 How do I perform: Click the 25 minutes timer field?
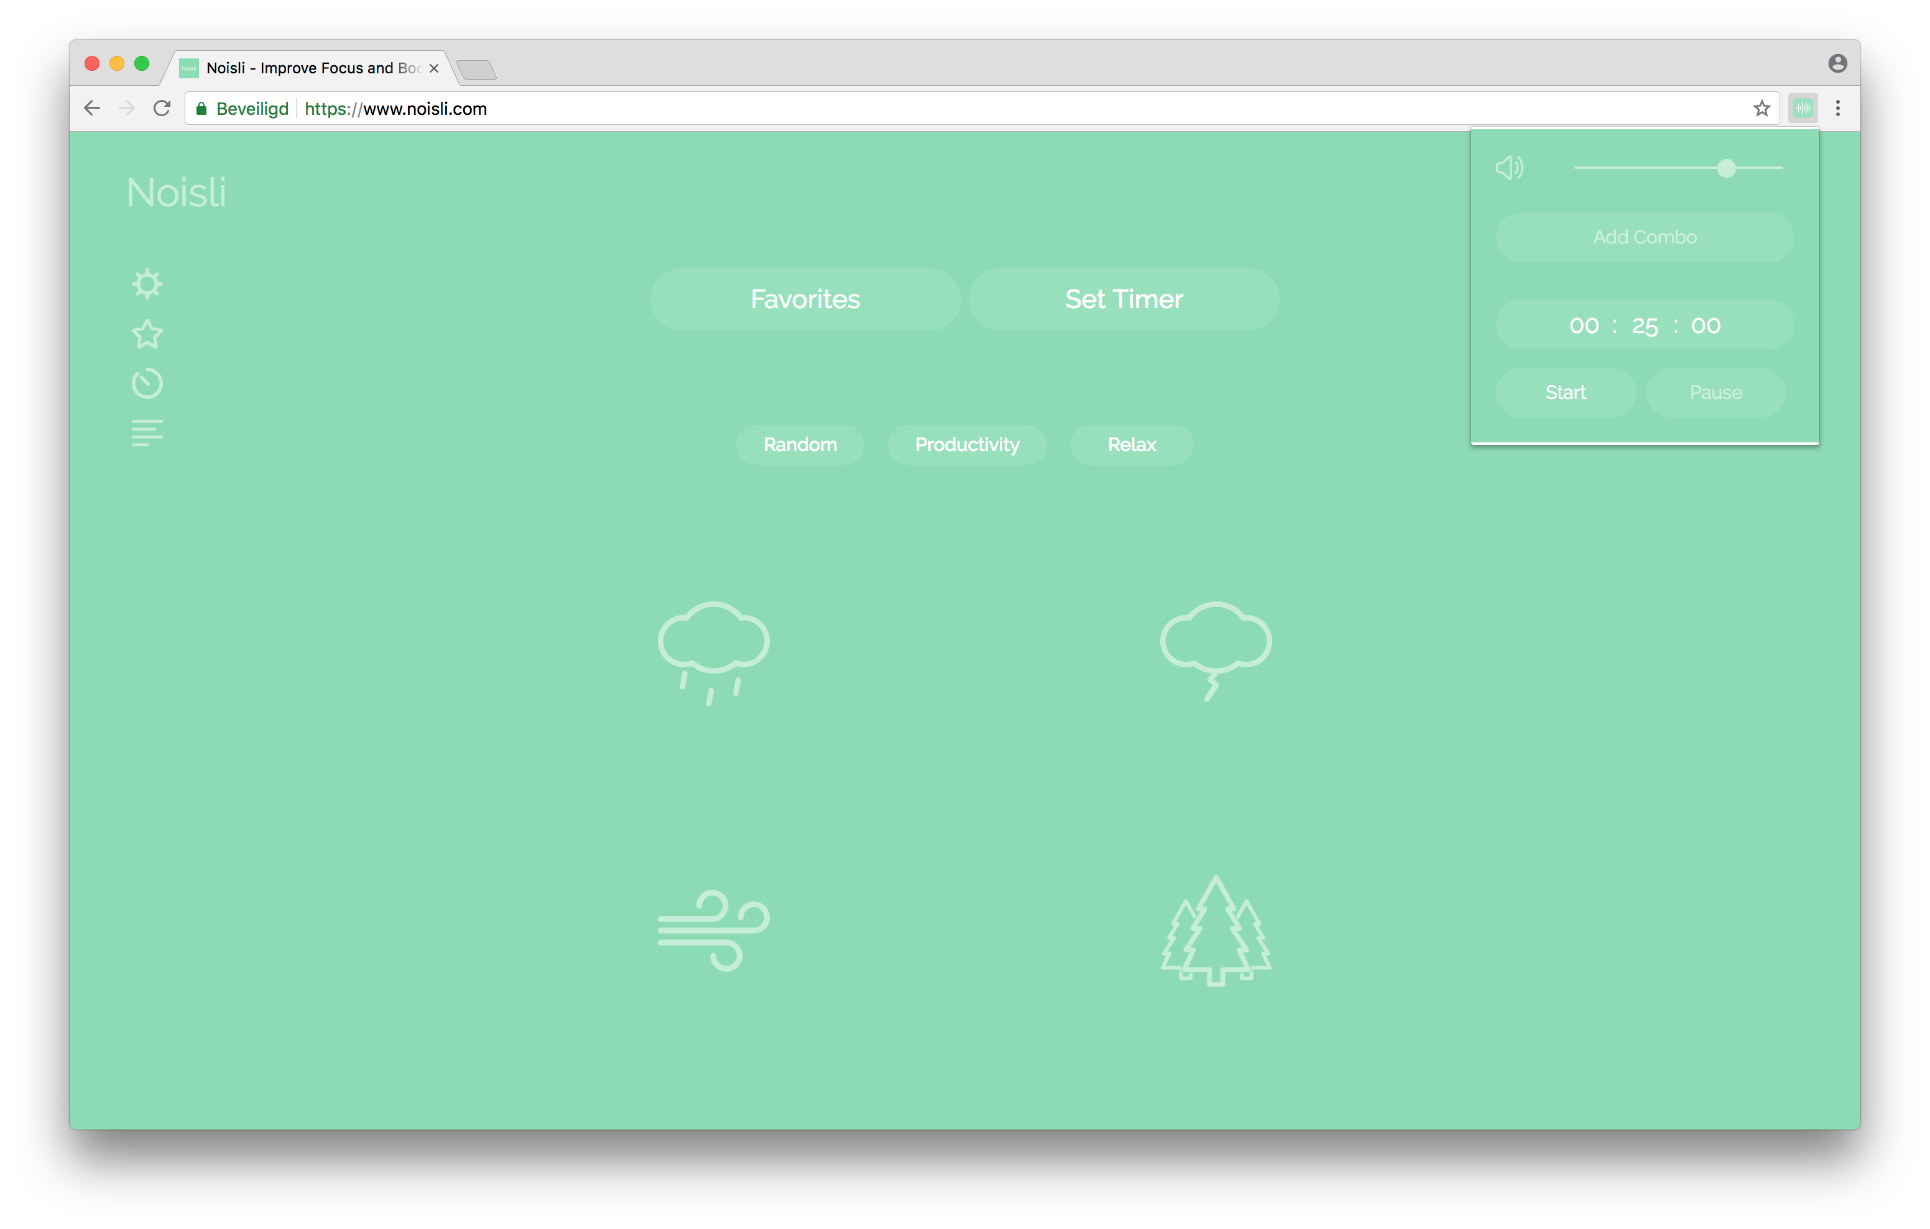click(x=1644, y=326)
